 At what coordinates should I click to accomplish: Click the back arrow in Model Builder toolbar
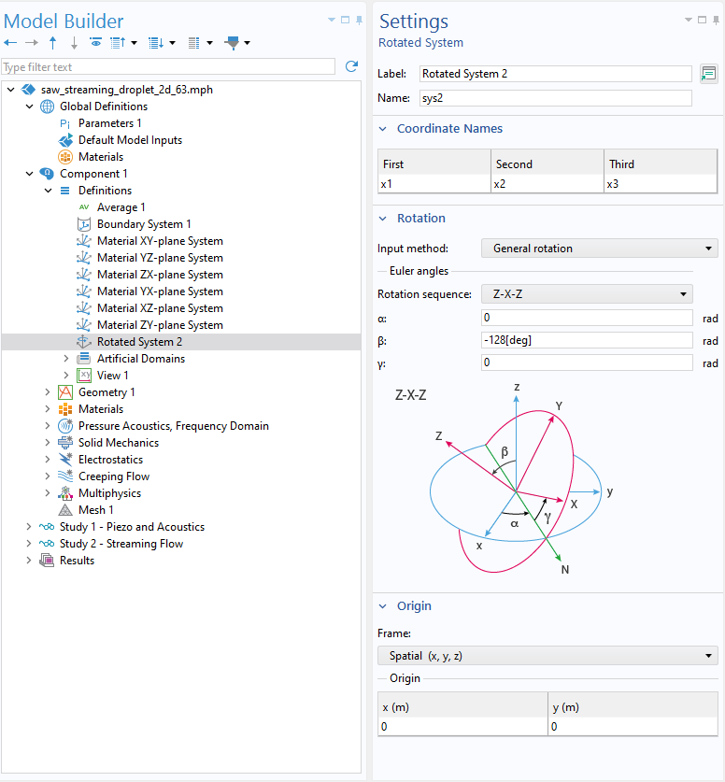(10, 43)
